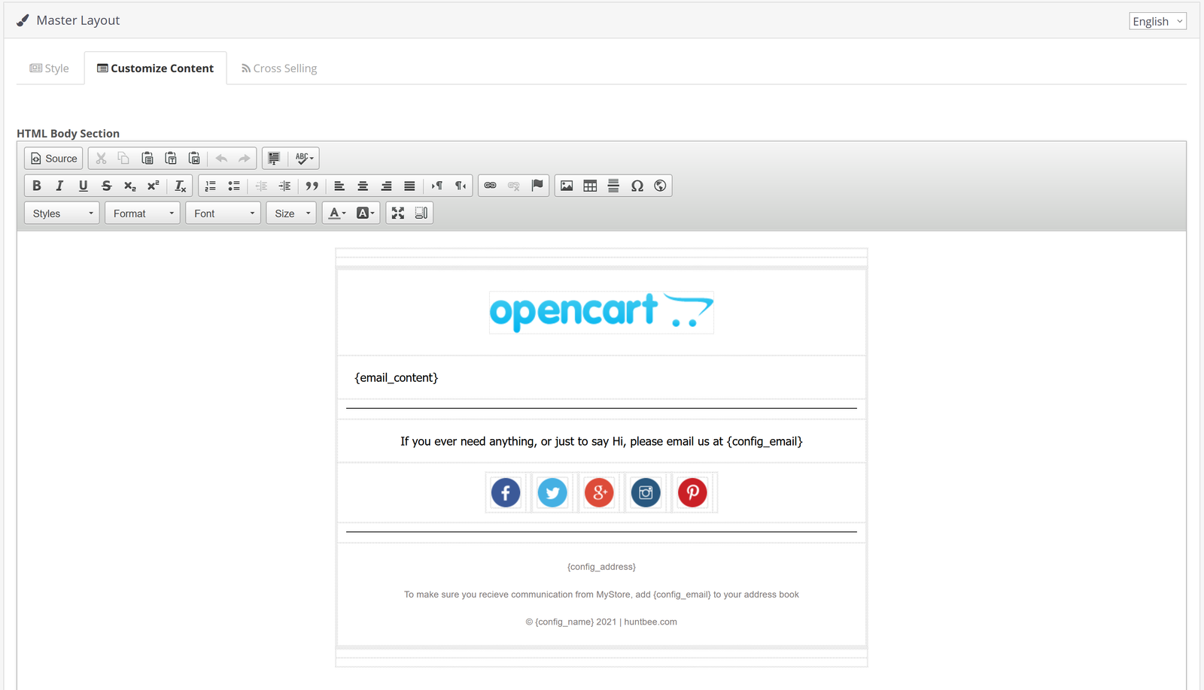The image size is (1204, 690).
Task: Insert a numbered list
Action: pos(211,186)
